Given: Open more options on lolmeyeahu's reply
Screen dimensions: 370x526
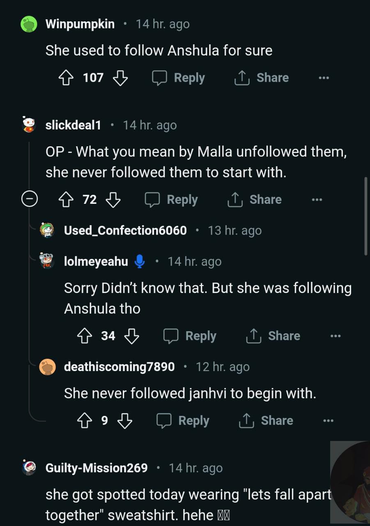Looking at the screenshot, I should [335, 336].
